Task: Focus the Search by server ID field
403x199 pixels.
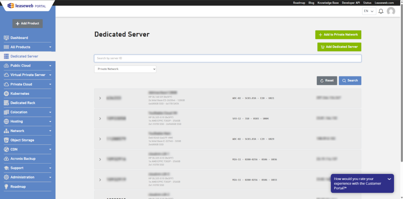Action: 228,58
